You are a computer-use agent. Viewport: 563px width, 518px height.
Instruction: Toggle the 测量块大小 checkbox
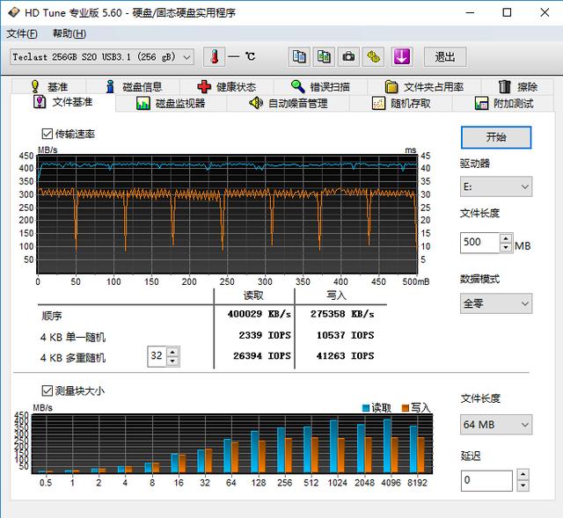(47, 390)
